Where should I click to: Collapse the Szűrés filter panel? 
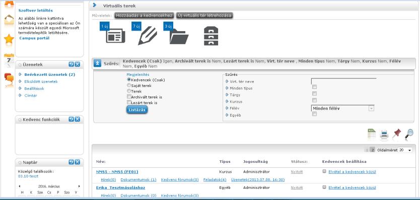pos(97,64)
